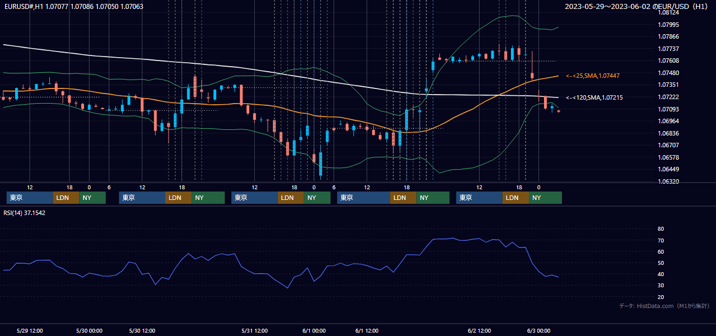This screenshot has height=336, width=716.
Task: Select the 5/29 12:00 date label
Action: [x=30, y=330]
